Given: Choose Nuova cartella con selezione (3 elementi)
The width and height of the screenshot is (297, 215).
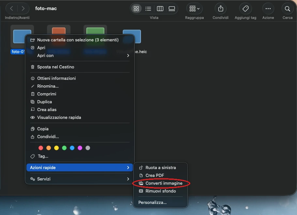Looking at the screenshot, I should (x=80, y=40).
